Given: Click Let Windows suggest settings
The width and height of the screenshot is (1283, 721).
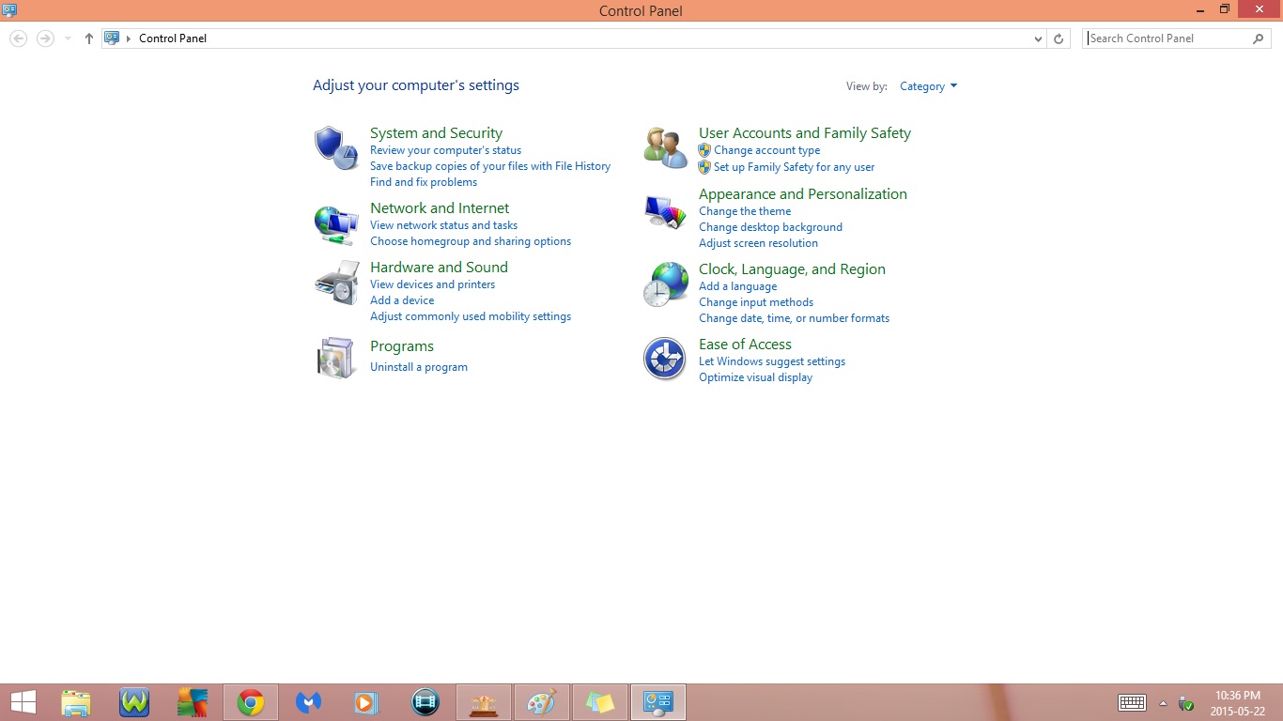Looking at the screenshot, I should click(772, 361).
